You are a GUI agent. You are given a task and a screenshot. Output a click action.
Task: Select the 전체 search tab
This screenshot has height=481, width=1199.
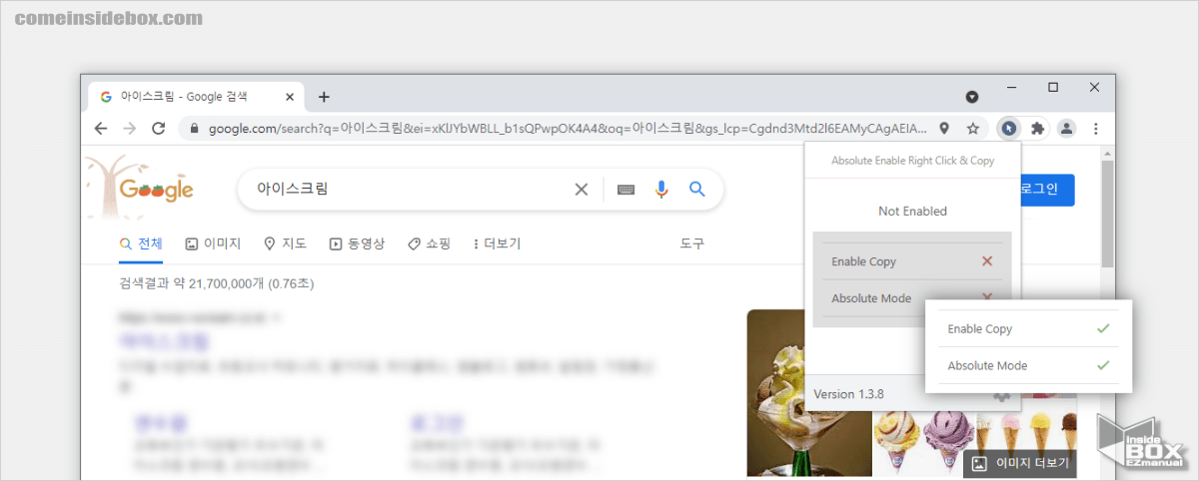[141, 243]
